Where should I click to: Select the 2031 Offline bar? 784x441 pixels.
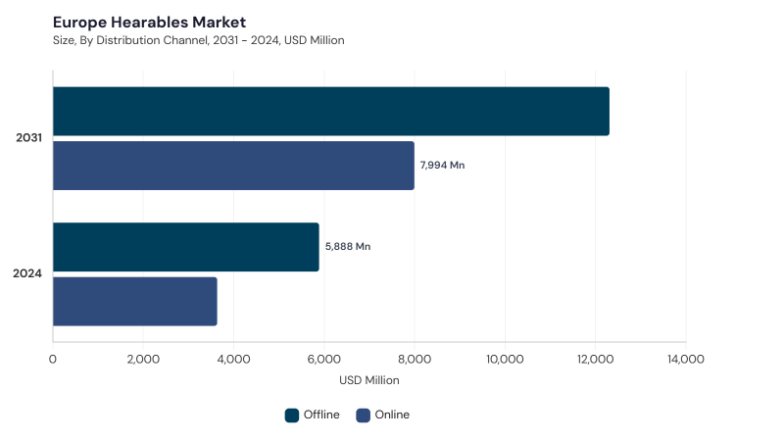(331, 111)
